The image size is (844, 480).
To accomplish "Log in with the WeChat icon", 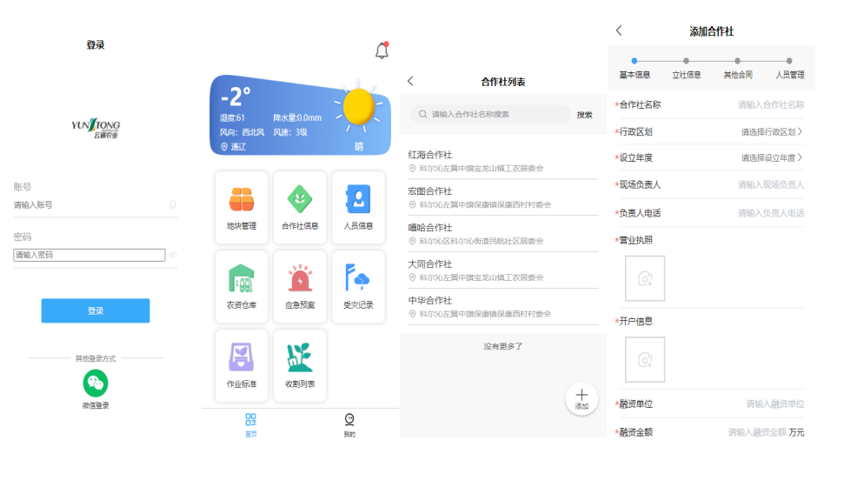I will coord(96,383).
